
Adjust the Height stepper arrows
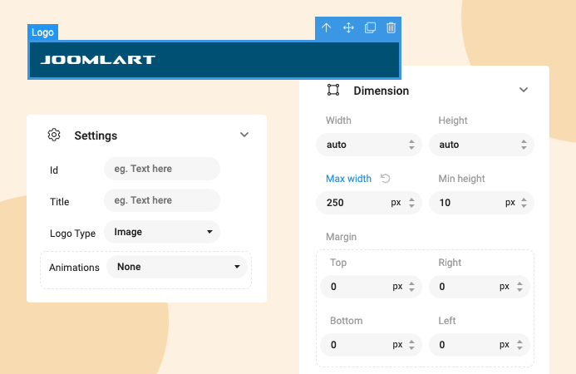coord(524,145)
